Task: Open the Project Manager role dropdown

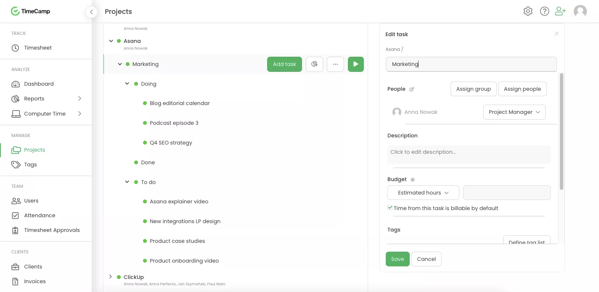Action: [514, 112]
